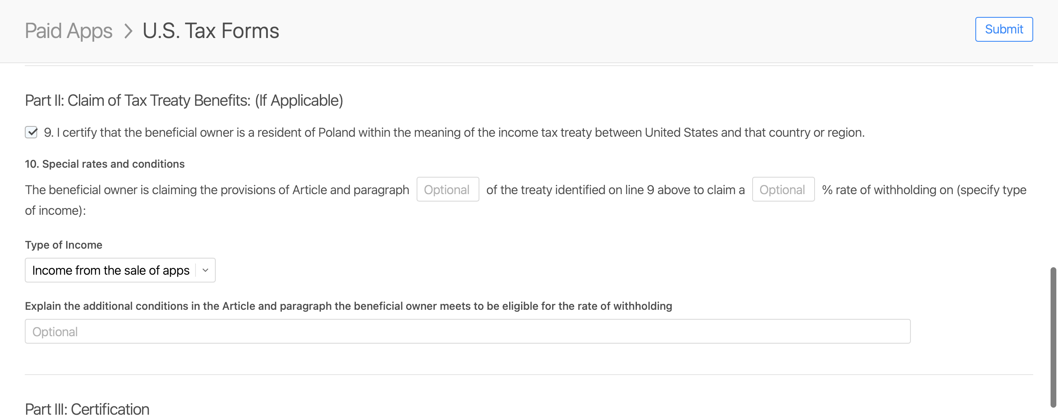Go back to Paid Apps breadcrumb
Viewport: 1058px width, 418px height.
[69, 31]
